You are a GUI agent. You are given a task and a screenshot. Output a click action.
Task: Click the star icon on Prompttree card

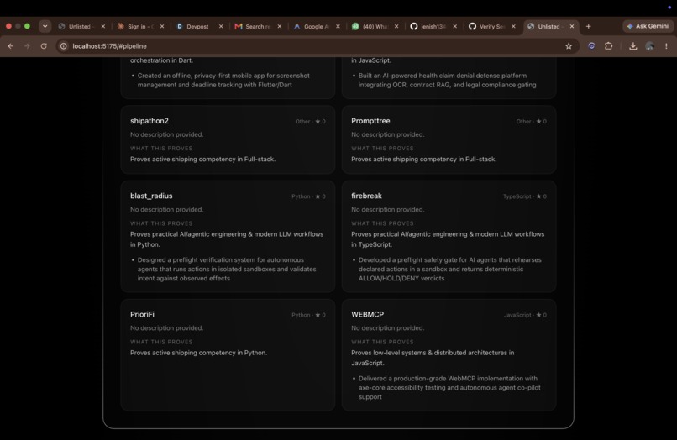538,121
